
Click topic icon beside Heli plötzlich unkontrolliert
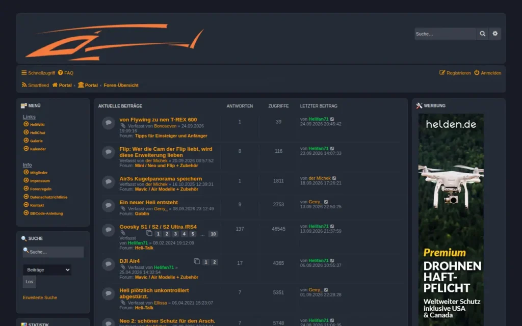click(109, 294)
